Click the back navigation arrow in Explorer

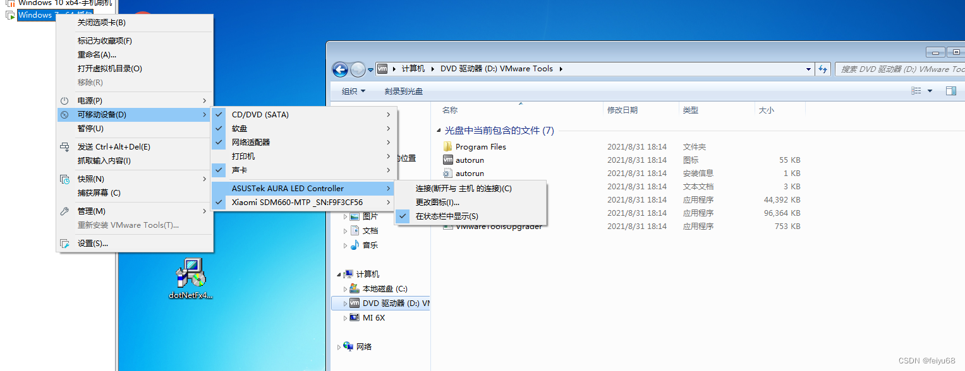340,69
